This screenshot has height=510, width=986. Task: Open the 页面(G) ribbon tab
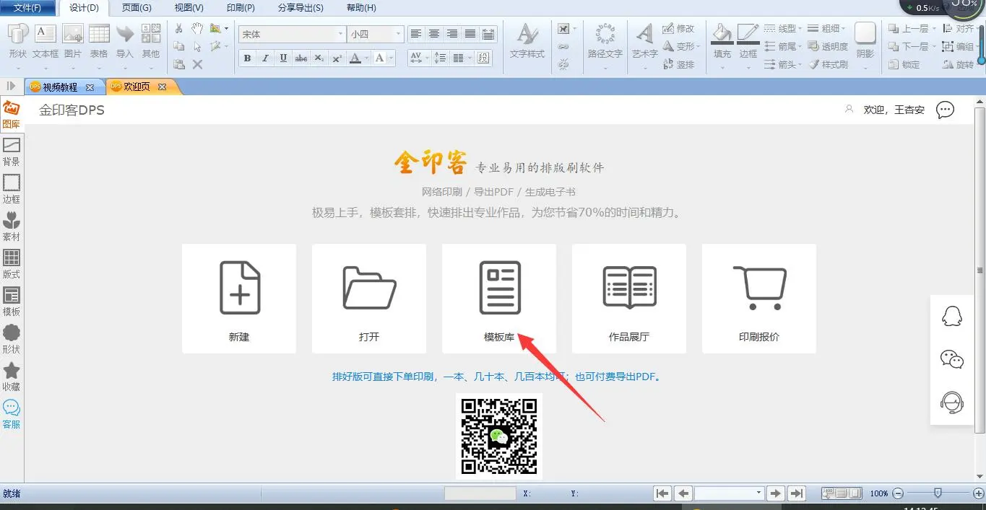(x=137, y=8)
